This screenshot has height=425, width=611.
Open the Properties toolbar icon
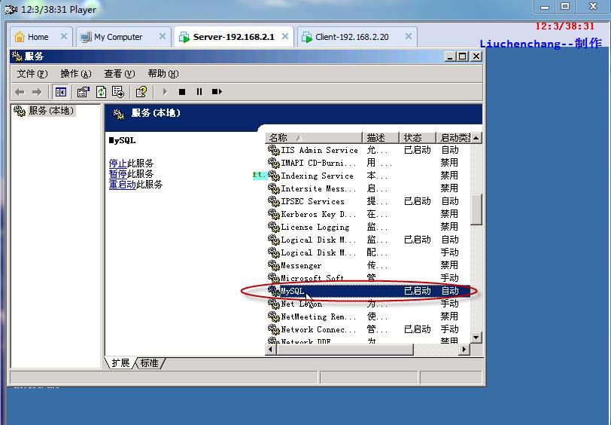[83, 92]
